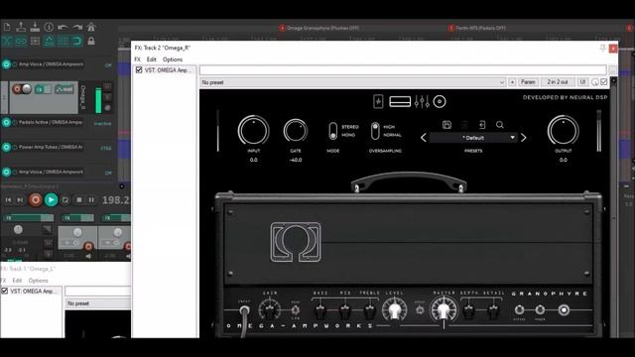Click the stop transport button
Image resolution: width=635 pixels, height=357 pixels.
click(x=79, y=200)
